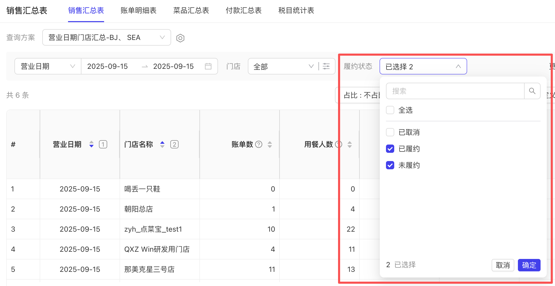Screen dimensions: 555x286
Task: Switch to the 付款汇总表 tab
Action: [x=243, y=11]
